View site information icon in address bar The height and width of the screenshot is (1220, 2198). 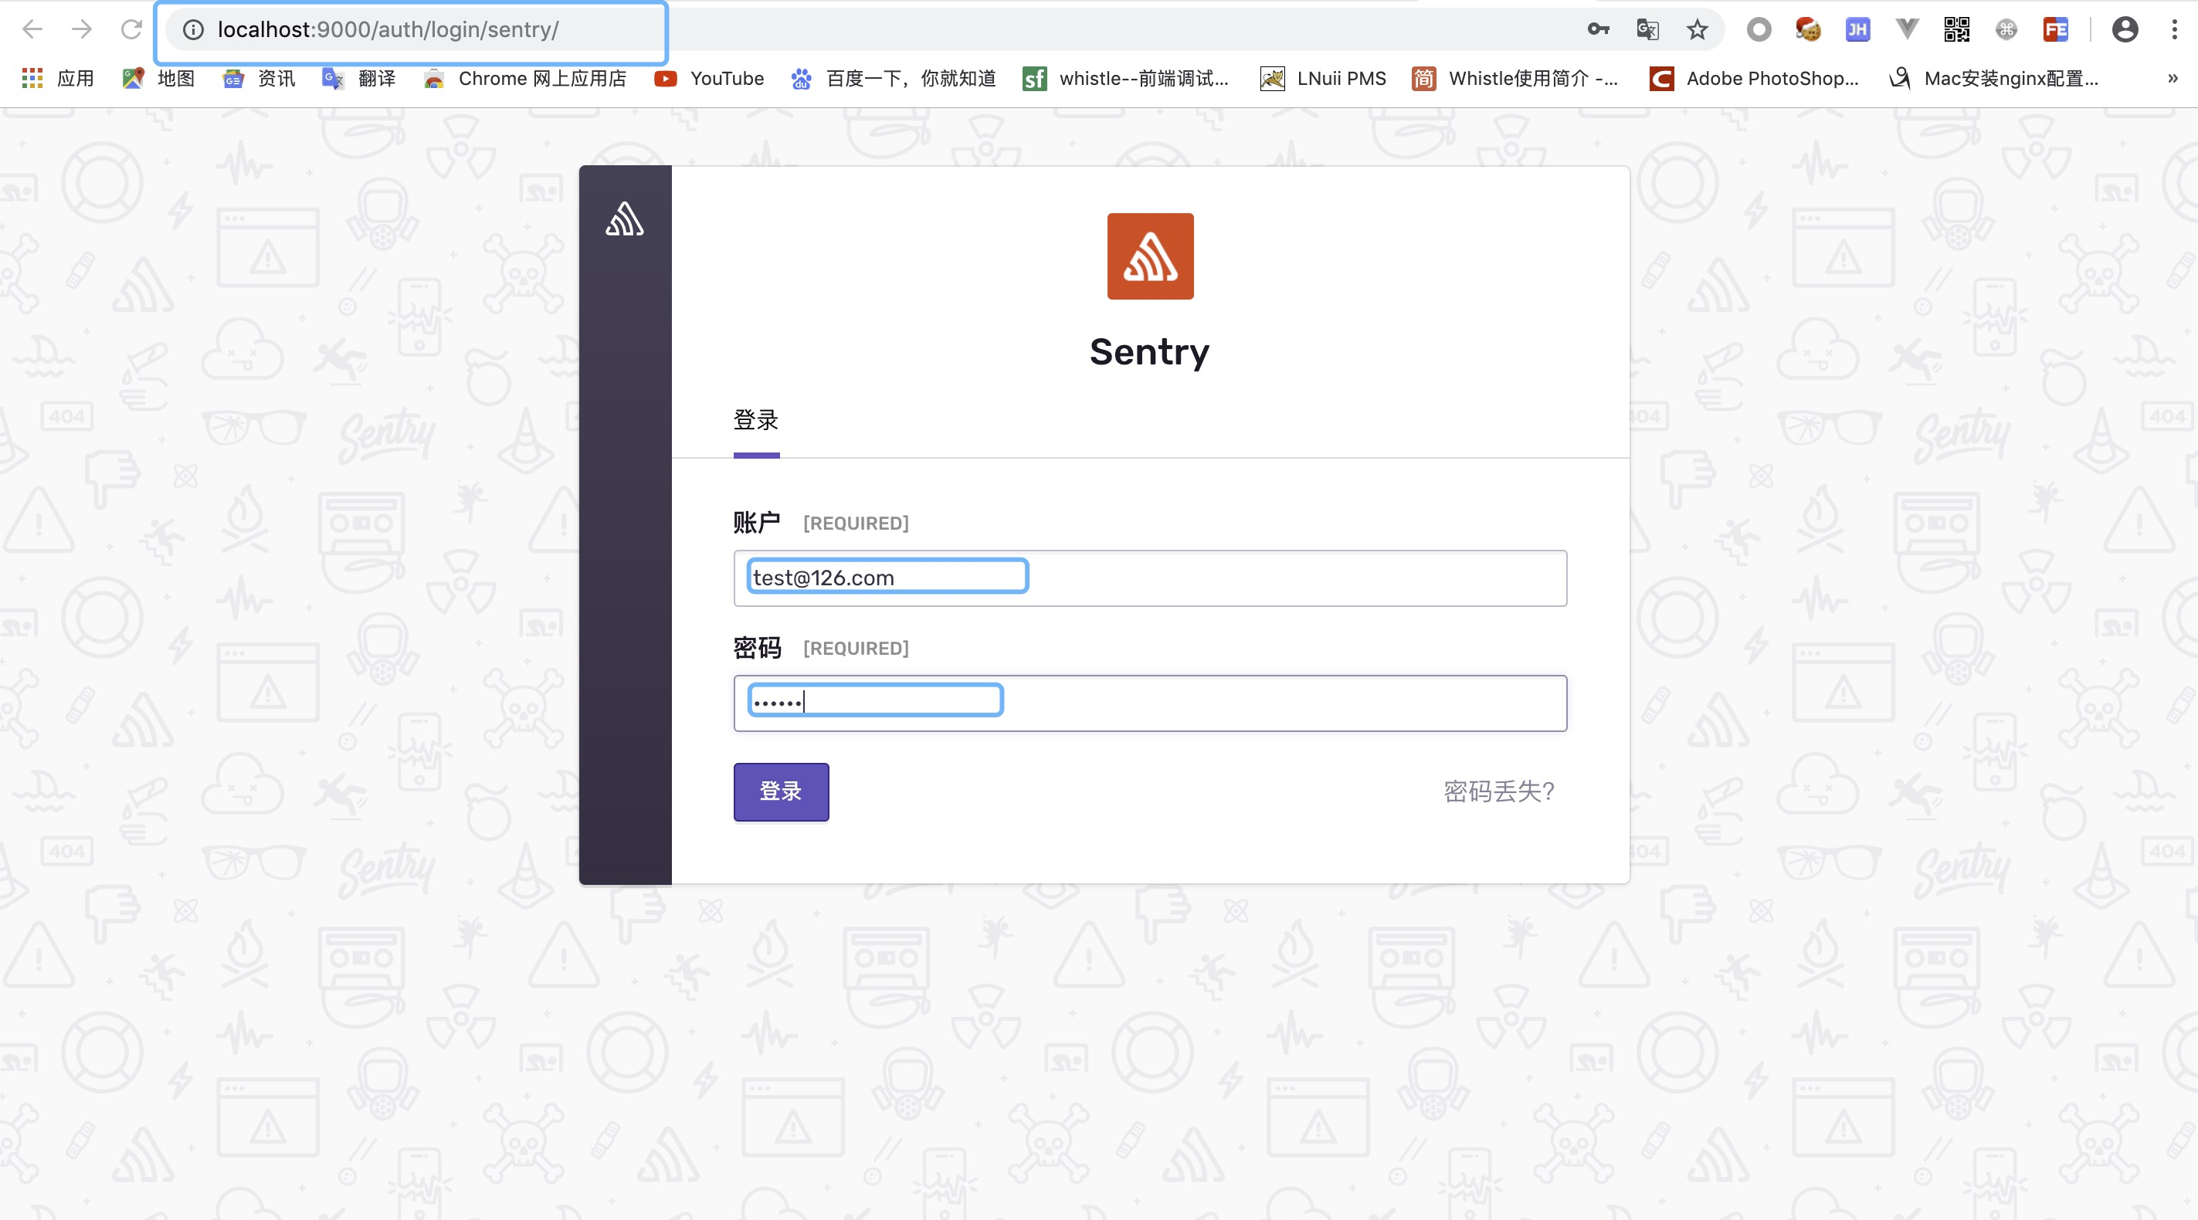coord(194,30)
